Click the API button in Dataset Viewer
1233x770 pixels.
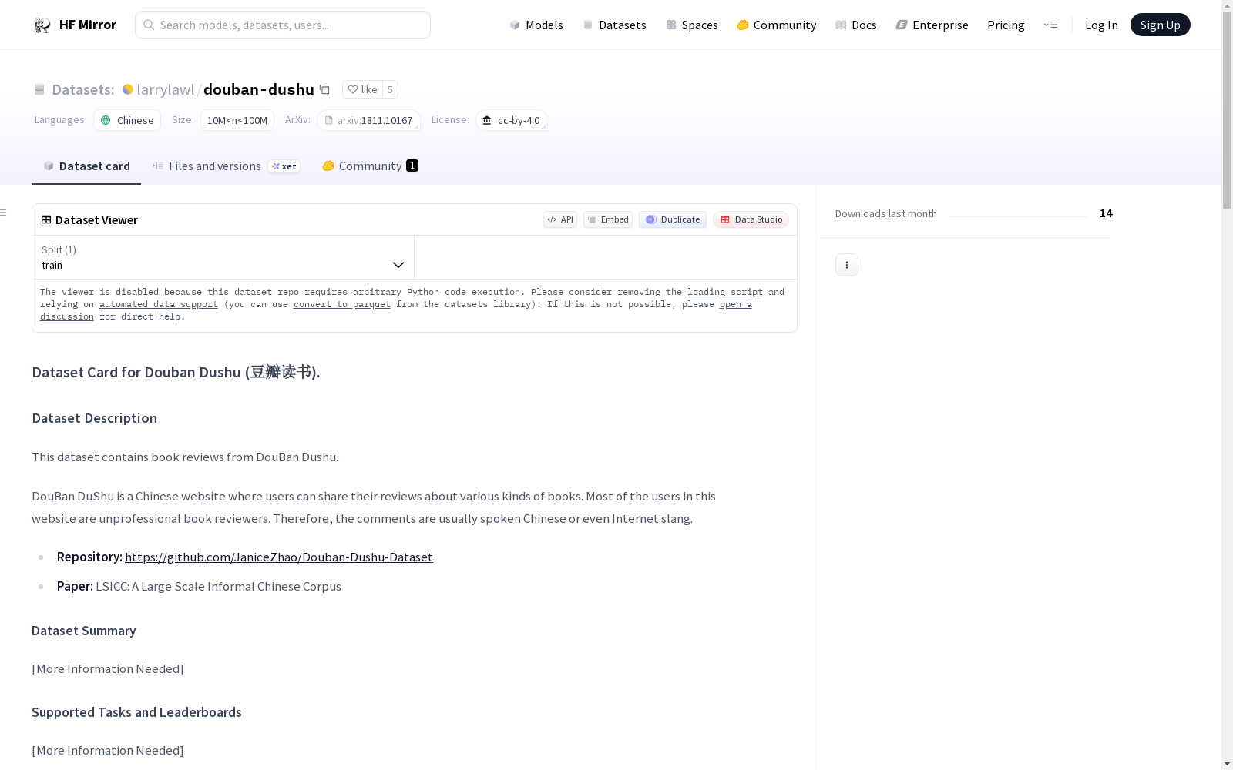[x=560, y=219]
